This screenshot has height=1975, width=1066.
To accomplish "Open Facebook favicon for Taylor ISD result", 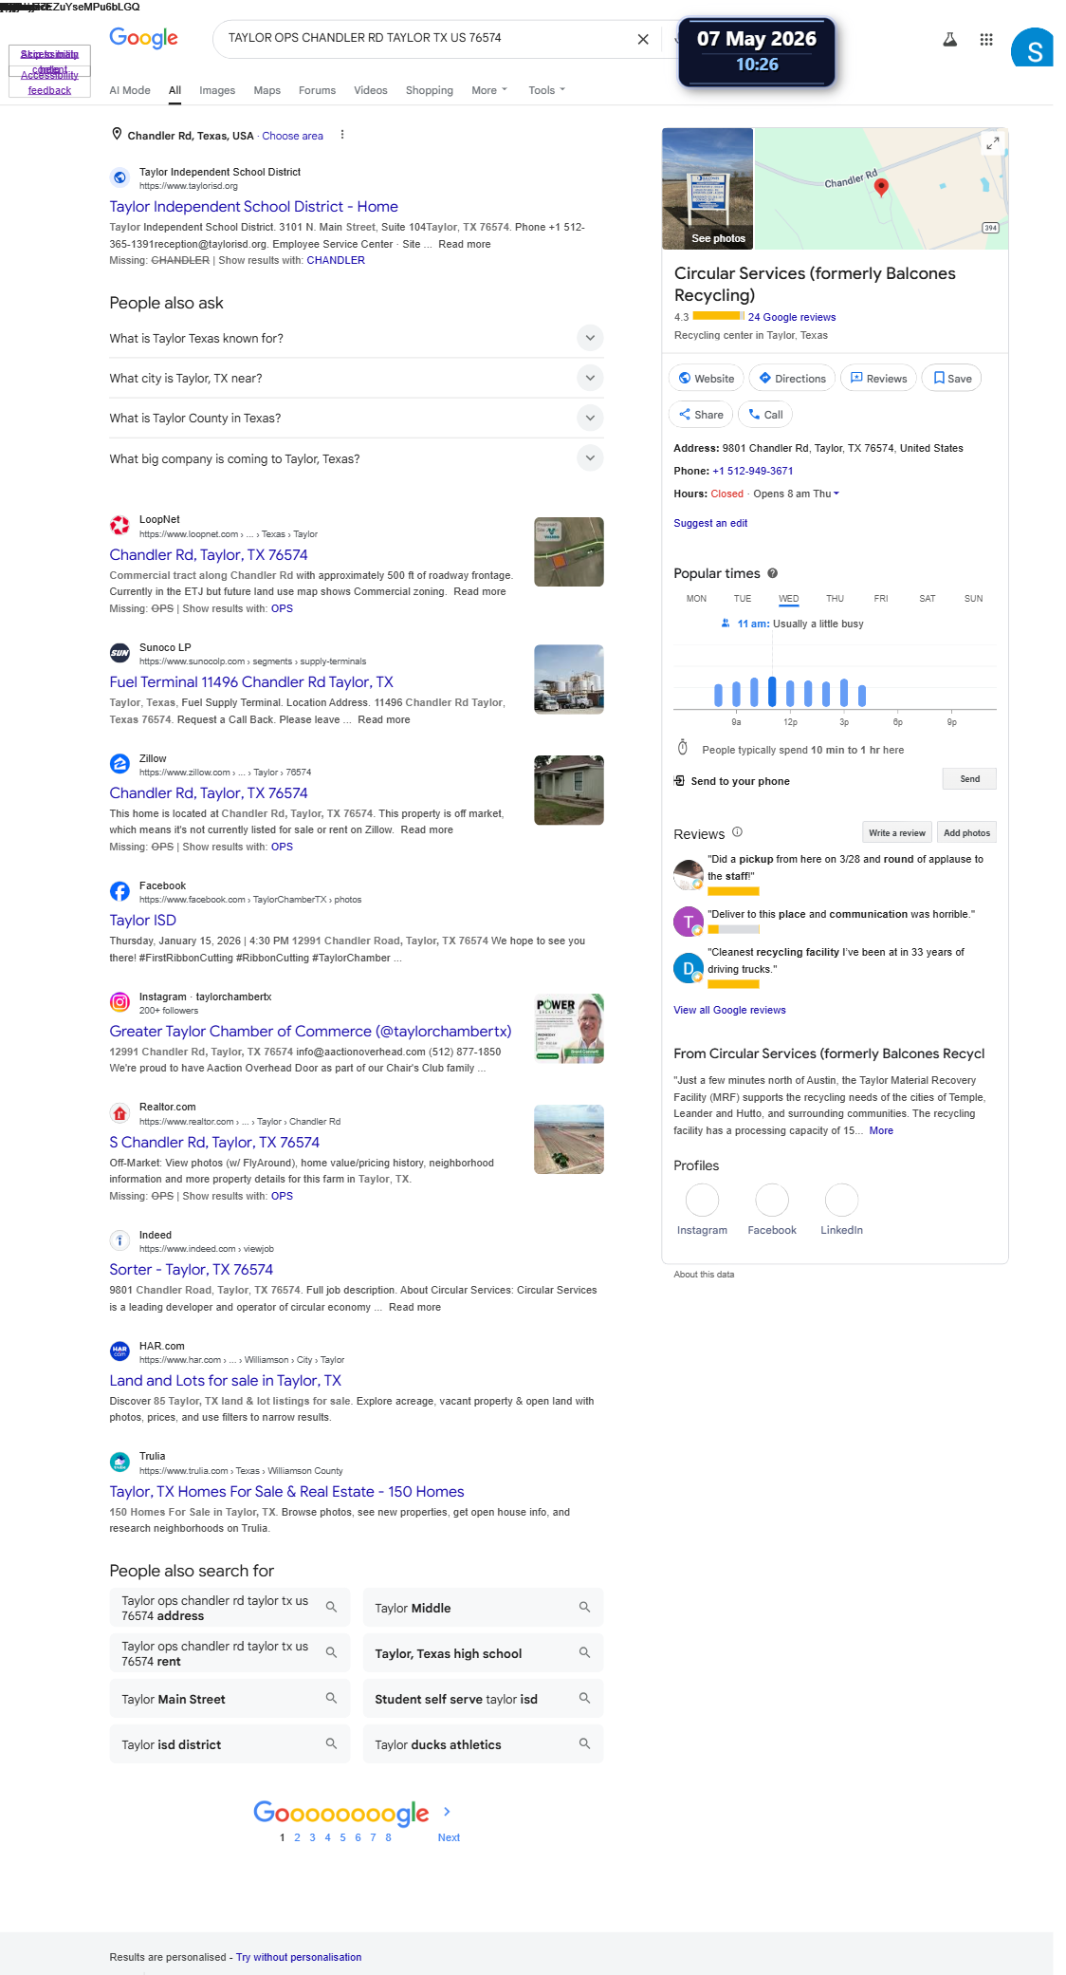I will click(x=119, y=891).
